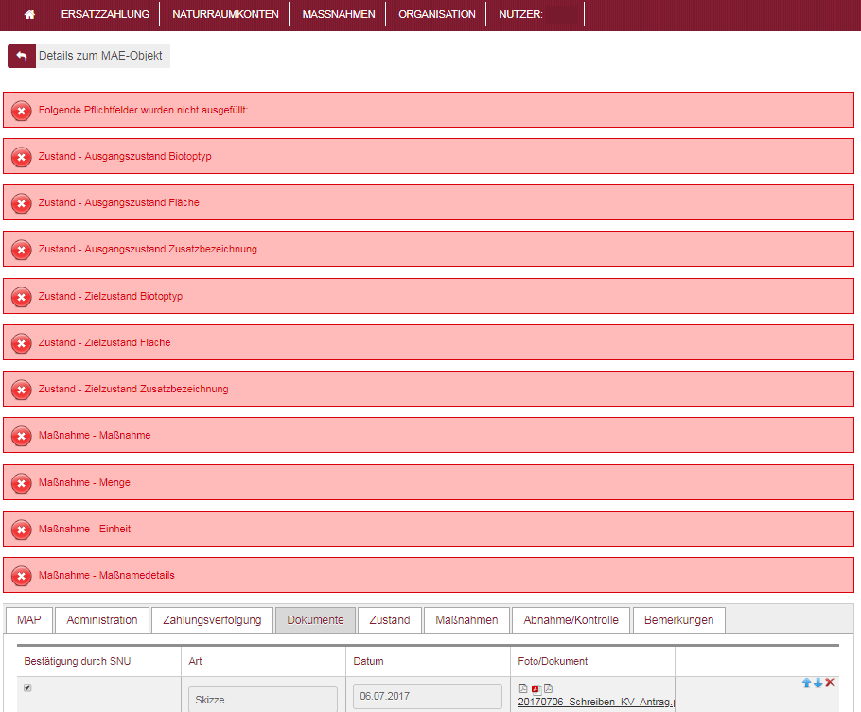Click the home icon in navigation bar
The height and width of the screenshot is (712, 861).
(x=29, y=14)
